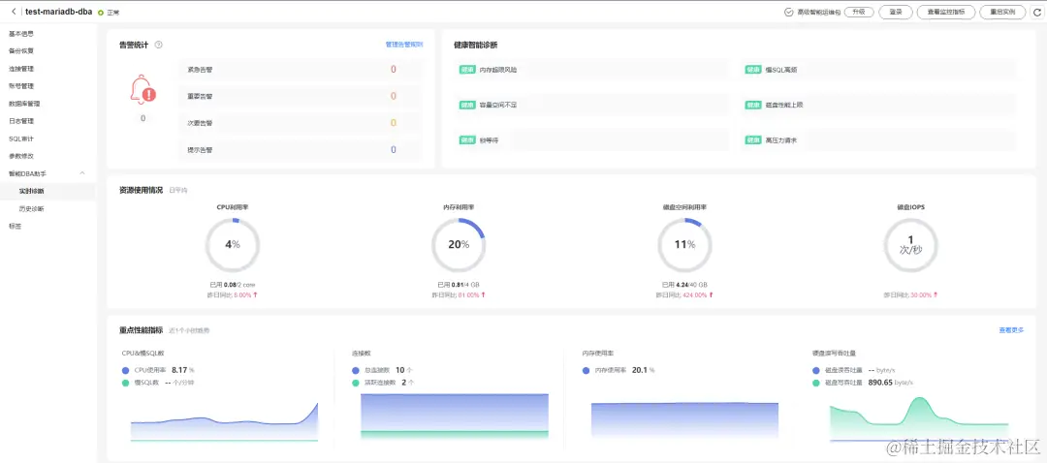Click the help question mark next to 告警统计

tap(159, 45)
